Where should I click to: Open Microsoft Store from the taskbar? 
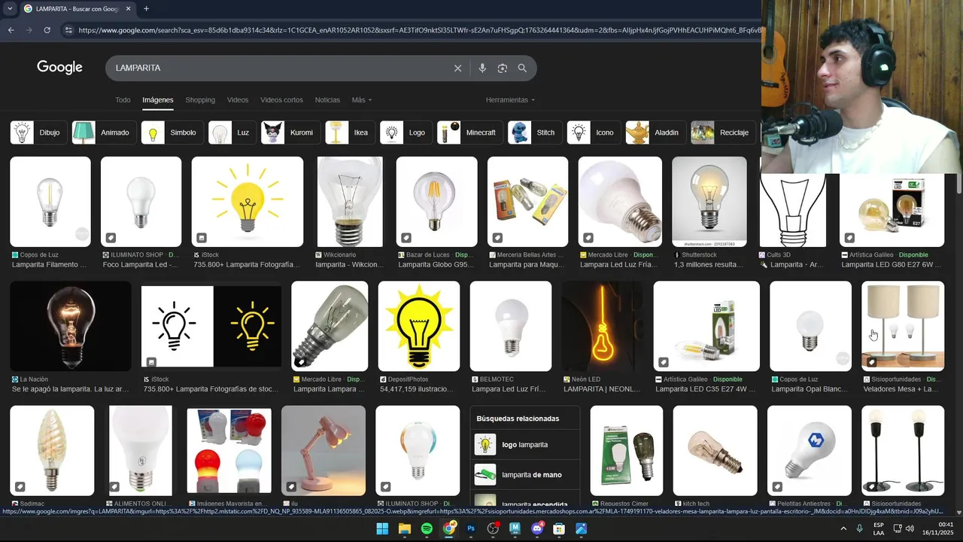[x=559, y=528]
